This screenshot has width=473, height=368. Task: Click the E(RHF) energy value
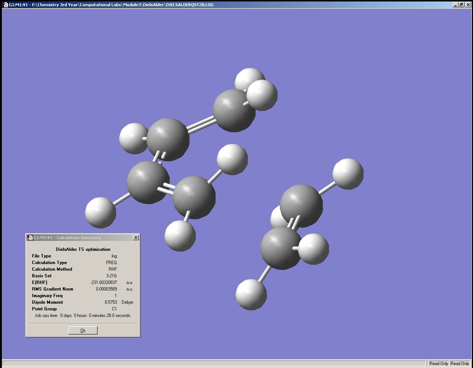tap(104, 282)
